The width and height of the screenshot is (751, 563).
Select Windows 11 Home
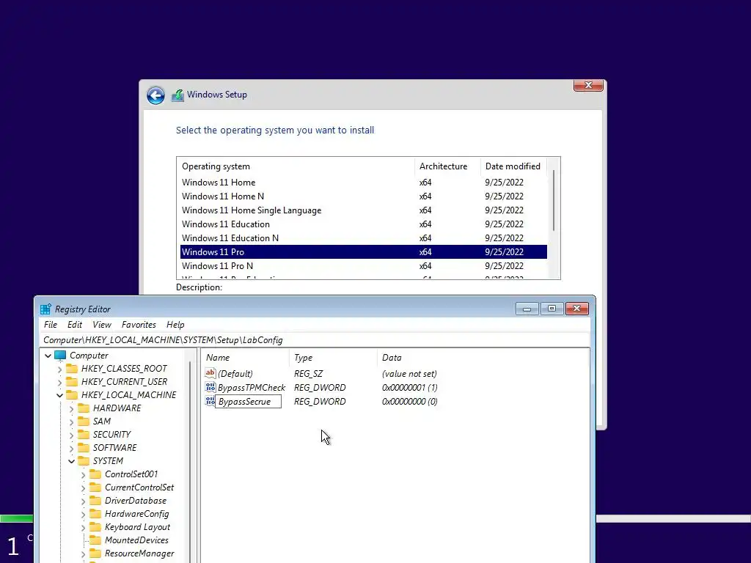[364, 183]
